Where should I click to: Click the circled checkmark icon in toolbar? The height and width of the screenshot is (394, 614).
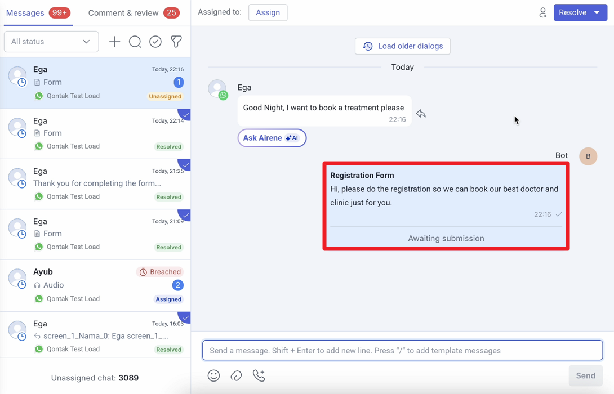click(155, 42)
